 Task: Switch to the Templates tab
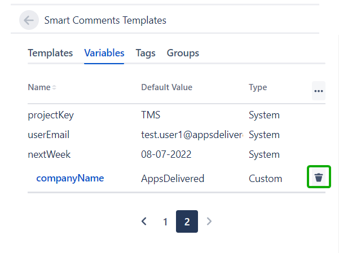coord(50,53)
